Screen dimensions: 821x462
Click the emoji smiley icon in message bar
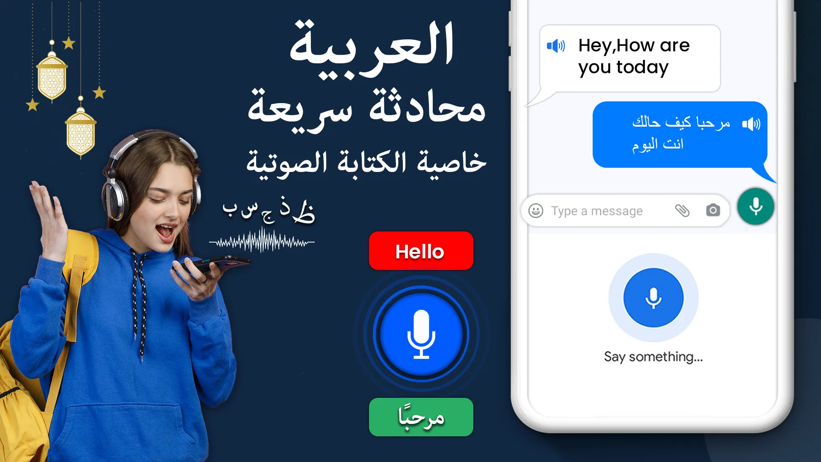pyautogui.click(x=536, y=210)
